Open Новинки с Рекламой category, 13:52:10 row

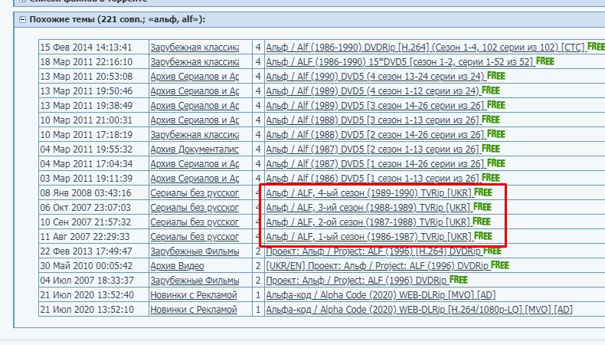pyautogui.click(x=194, y=310)
